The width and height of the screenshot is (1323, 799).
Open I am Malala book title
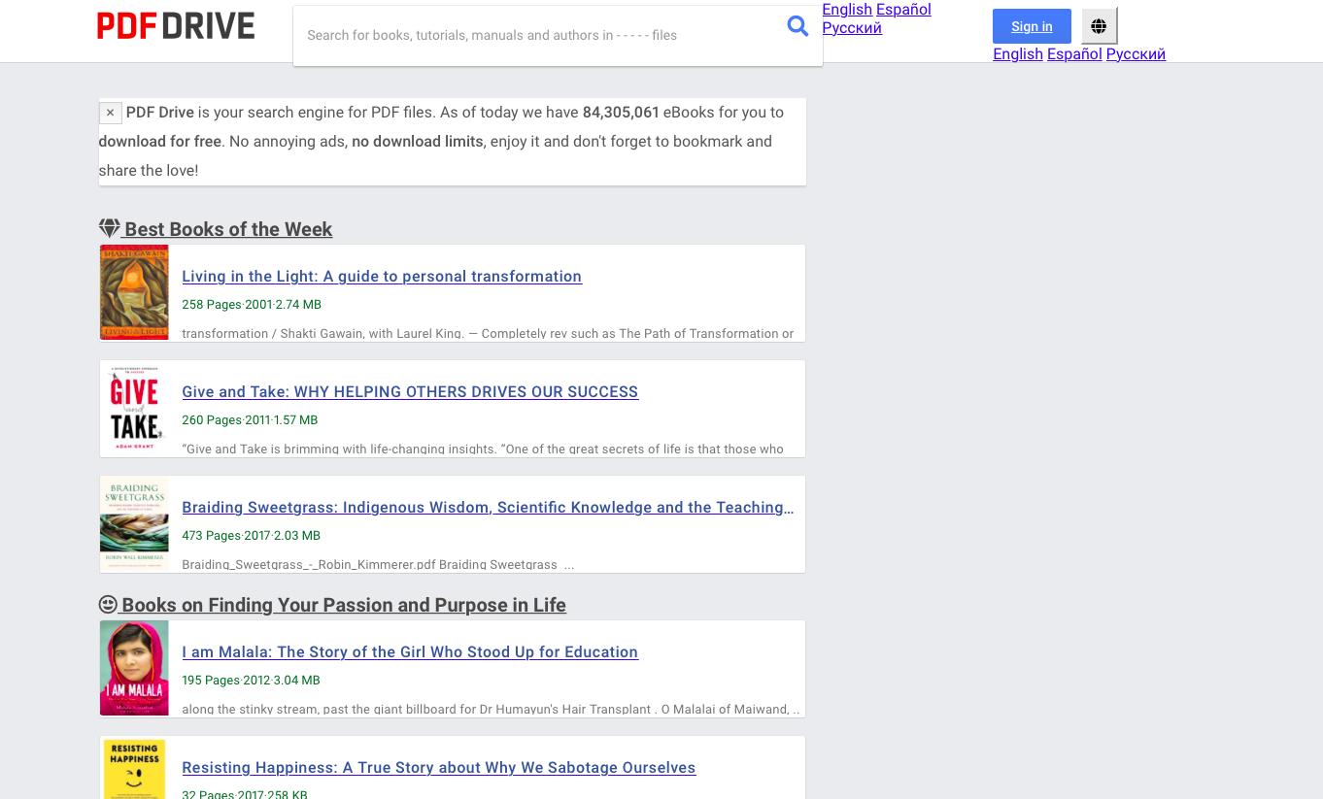coord(410,651)
